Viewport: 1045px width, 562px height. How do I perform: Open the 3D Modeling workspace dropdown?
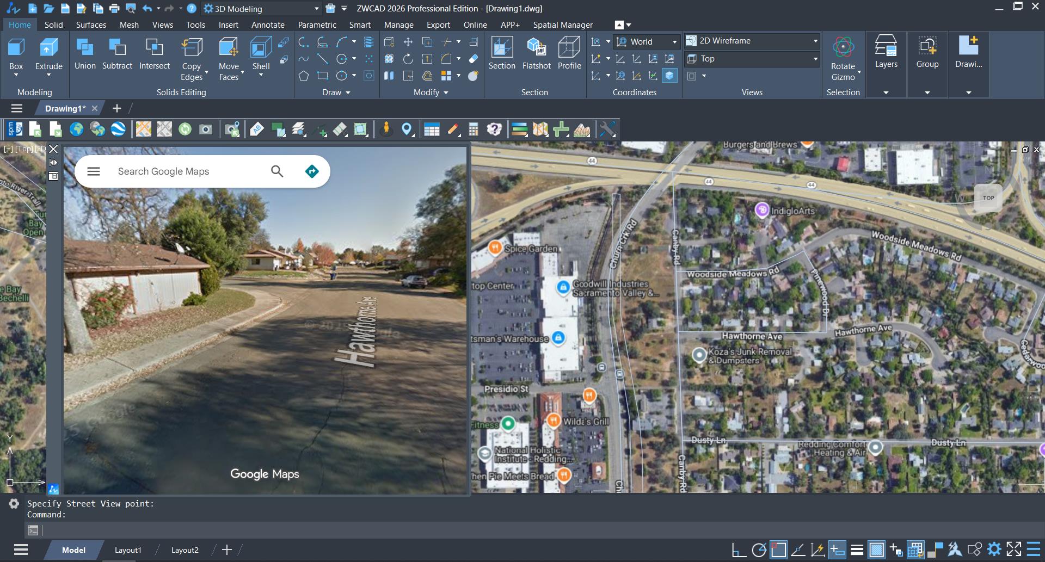pyautogui.click(x=316, y=9)
